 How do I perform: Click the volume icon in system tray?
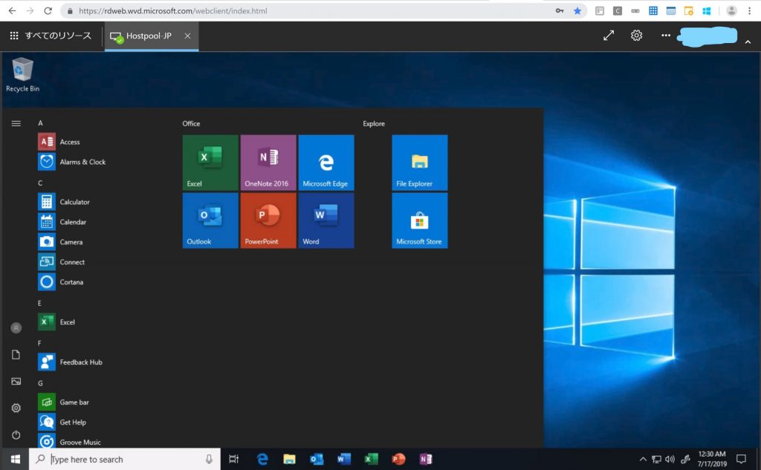670,459
